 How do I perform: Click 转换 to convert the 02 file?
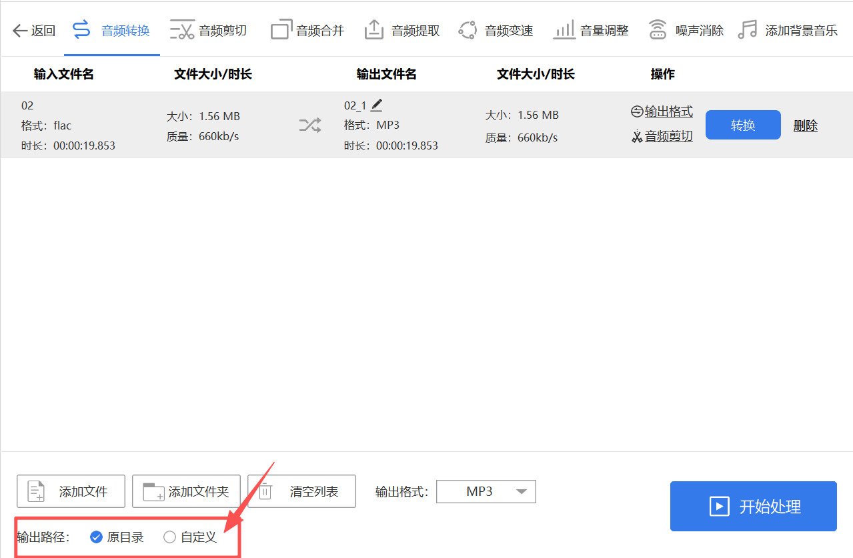(742, 125)
